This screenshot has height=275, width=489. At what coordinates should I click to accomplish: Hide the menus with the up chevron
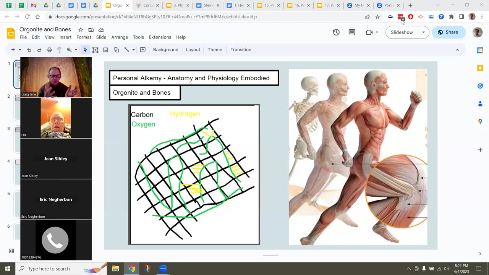point(457,50)
